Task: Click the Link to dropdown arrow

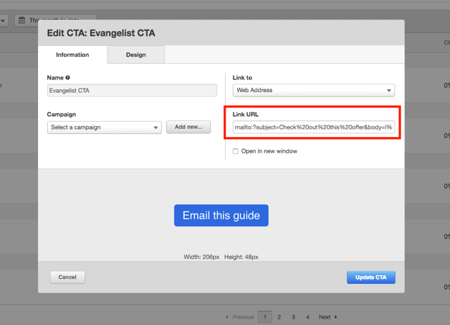Action: 389,90
